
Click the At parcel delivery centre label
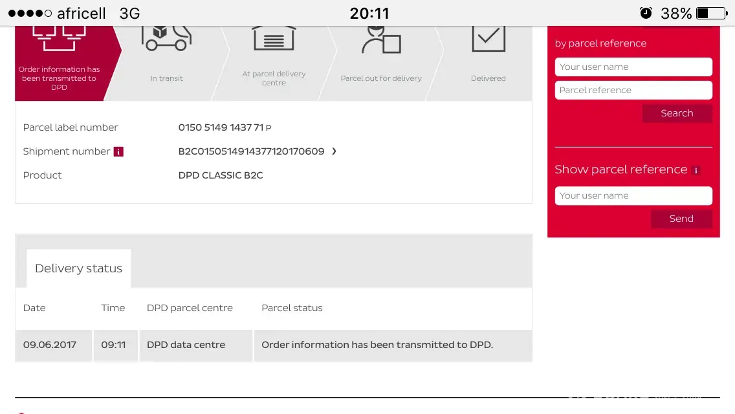click(274, 78)
